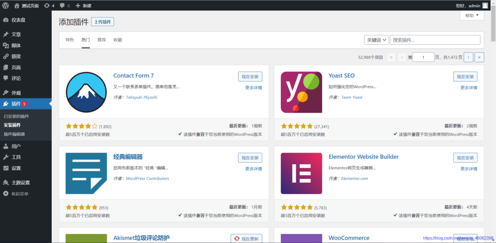Open the Yoast SEO title link
496x243 pixels.
pos(342,76)
